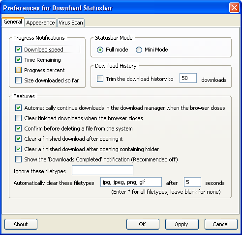Open the Virus Scan tab
The width and height of the screenshot is (242, 235).
tap(71, 23)
